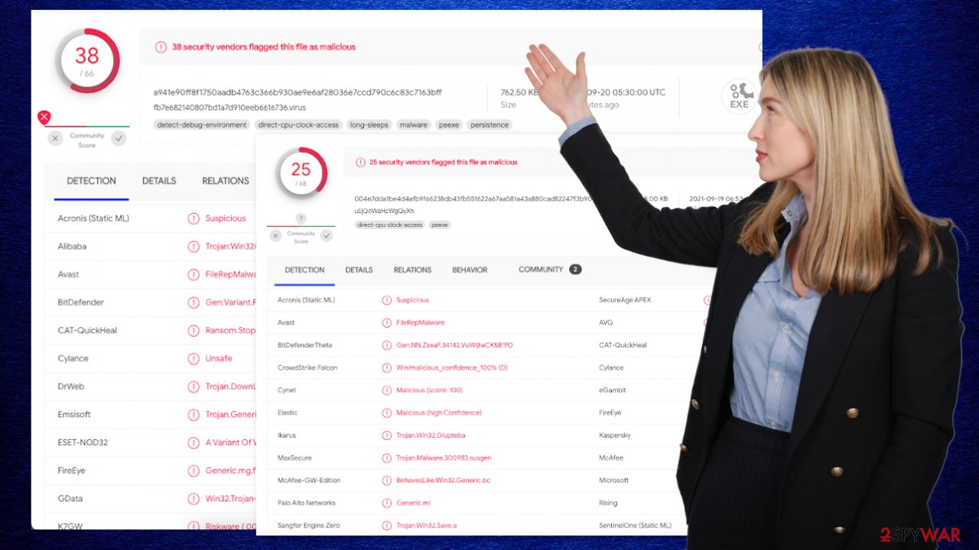Image resolution: width=979 pixels, height=550 pixels.
Task: Click the long-sleeps tag
Action: click(369, 125)
